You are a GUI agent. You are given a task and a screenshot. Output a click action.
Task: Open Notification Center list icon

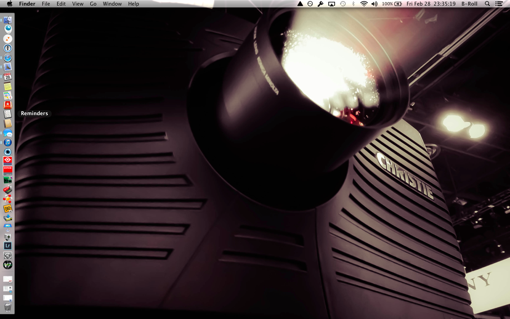(499, 4)
